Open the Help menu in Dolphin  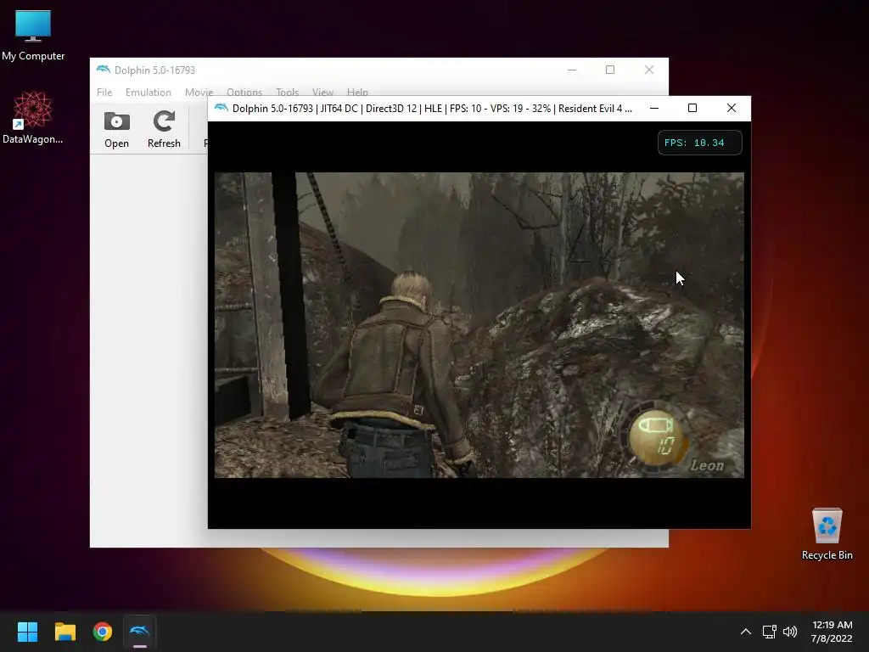[x=357, y=92]
